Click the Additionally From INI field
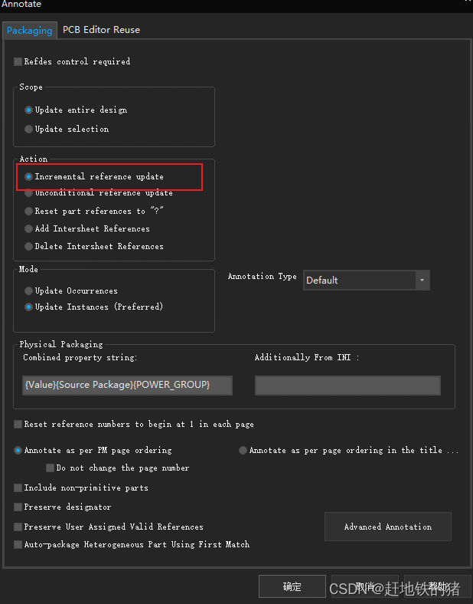The image size is (473, 604). (347, 386)
